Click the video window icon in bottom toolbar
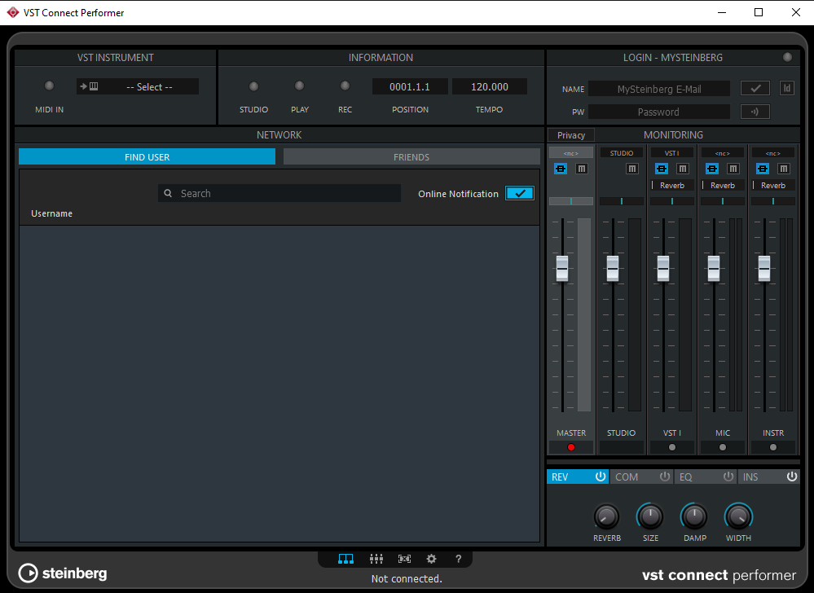The width and height of the screenshot is (814, 593). tap(404, 559)
